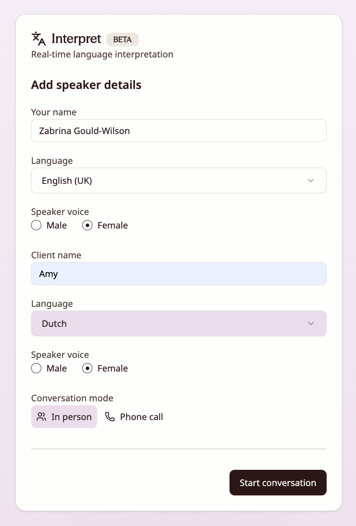Open the English (UK) language dropdown
Screen dimensions: 356x526
179,180
